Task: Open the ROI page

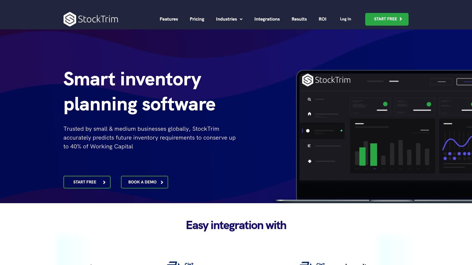Action: (x=322, y=19)
